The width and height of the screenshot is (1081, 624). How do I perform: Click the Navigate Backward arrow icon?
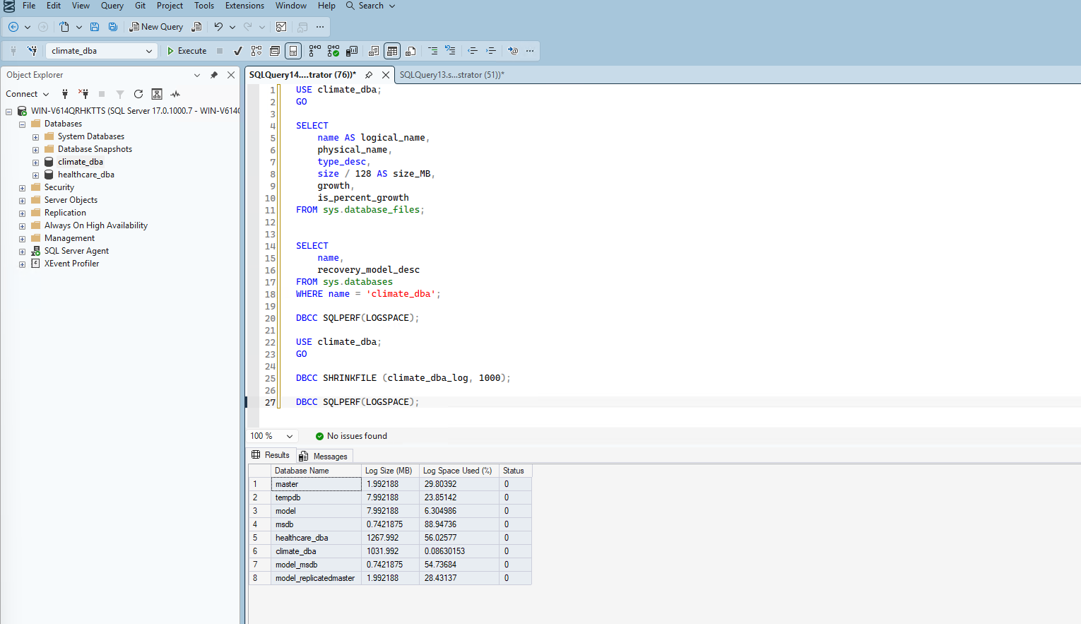point(13,27)
